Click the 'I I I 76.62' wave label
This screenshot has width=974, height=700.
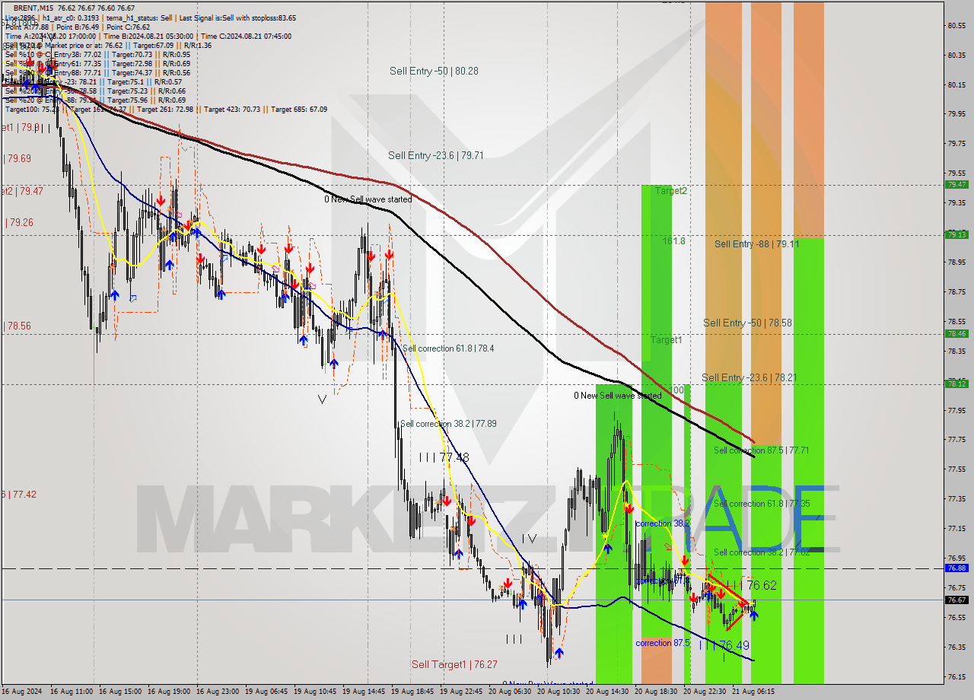751,585
